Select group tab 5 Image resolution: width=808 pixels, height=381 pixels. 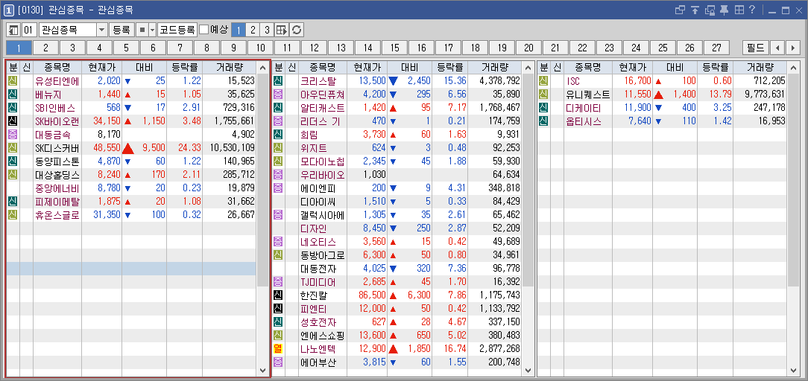[x=126, y=48]
